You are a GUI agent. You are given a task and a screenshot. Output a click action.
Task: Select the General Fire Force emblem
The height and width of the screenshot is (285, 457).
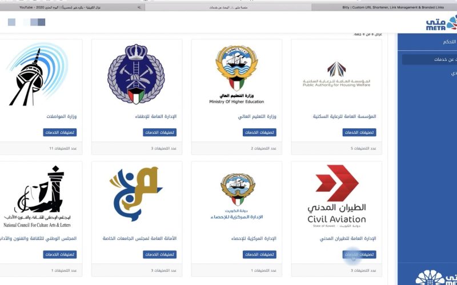click(x=136, y=74)
